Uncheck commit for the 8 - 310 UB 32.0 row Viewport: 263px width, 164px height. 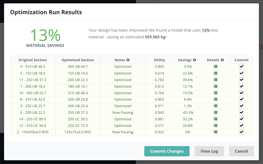point(241,99)
